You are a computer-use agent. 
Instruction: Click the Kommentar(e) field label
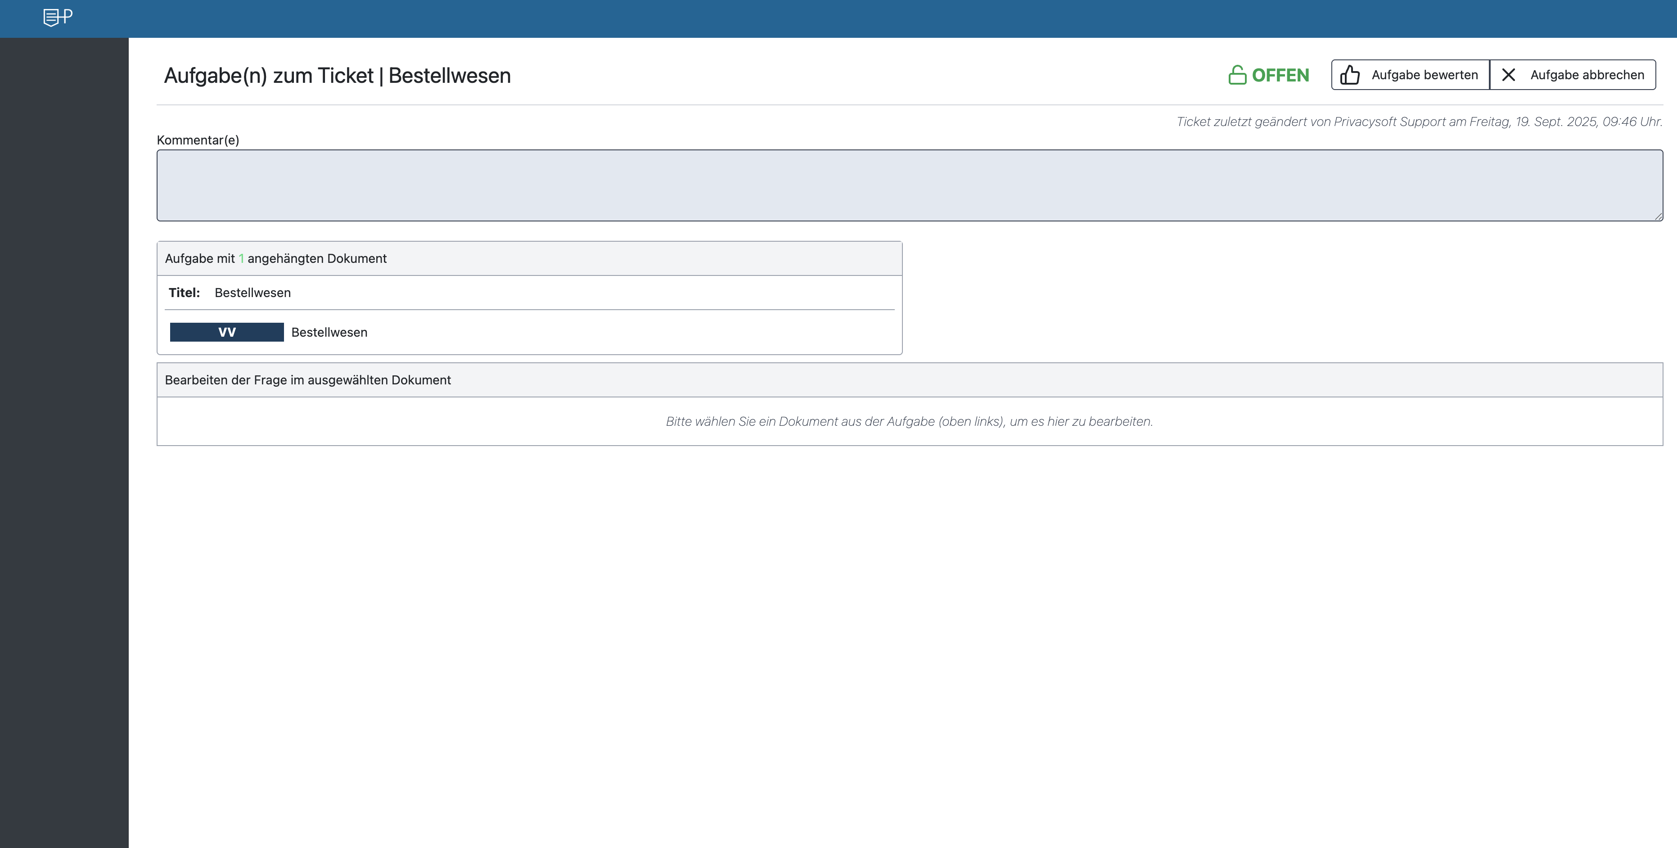(198, 140)
